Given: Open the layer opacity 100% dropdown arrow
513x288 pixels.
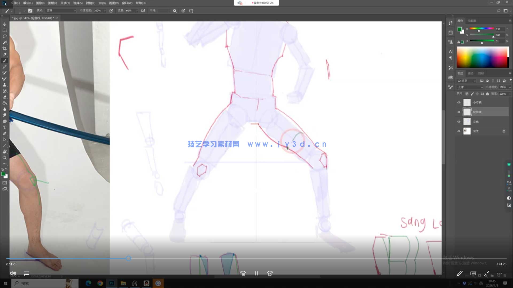Looking at the screenshot, I should click(x=510, y=87).
